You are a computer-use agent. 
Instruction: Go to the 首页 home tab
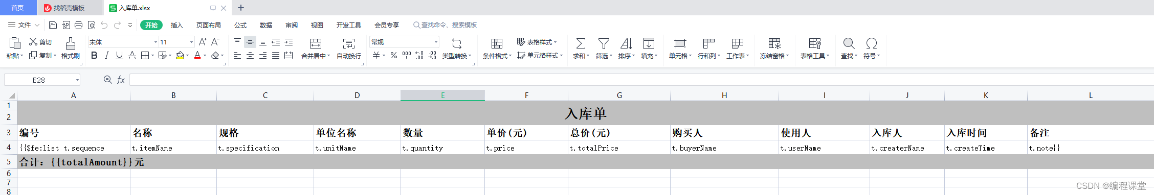[x=18, y=8]
